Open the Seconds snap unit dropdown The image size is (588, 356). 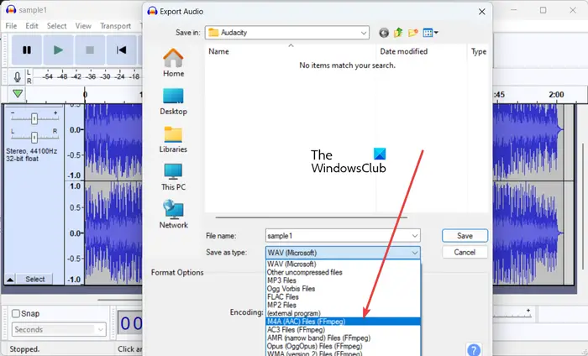[x=59, y=329]
